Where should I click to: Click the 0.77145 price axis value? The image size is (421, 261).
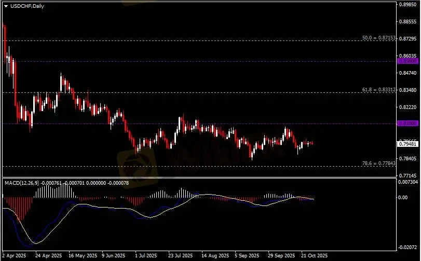408,176
